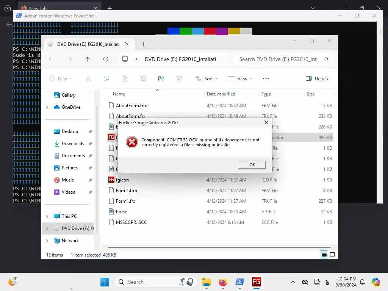This screenshot has width=388, height=291.
Task: Close the DVD Drive Explorer tab
Action: (127, 44)
